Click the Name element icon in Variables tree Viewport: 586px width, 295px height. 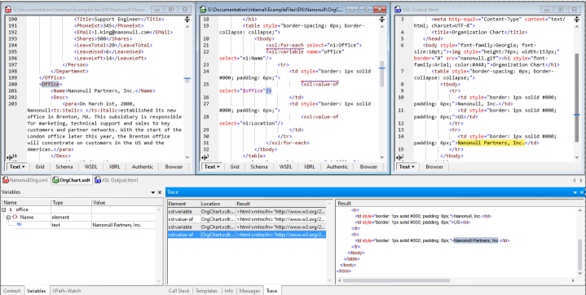point(15,218)
